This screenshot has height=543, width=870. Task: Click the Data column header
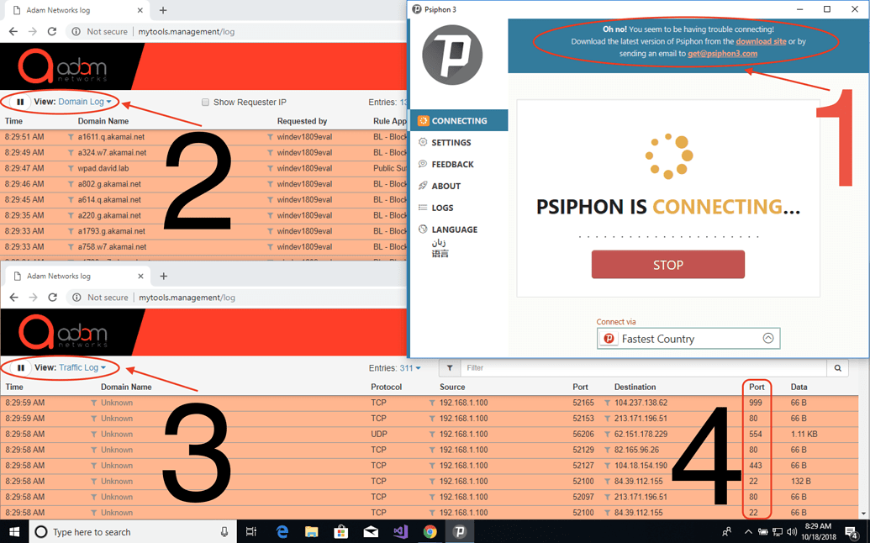tap(799, 387)
